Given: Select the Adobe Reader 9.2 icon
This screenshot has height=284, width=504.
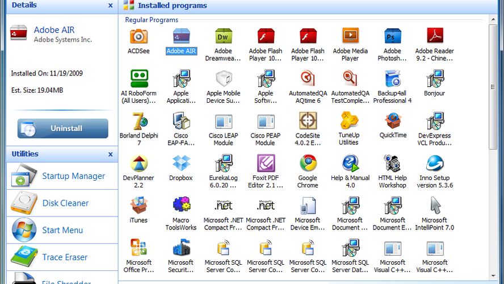Looking at the screenshot, I should [x=435, y=35].
